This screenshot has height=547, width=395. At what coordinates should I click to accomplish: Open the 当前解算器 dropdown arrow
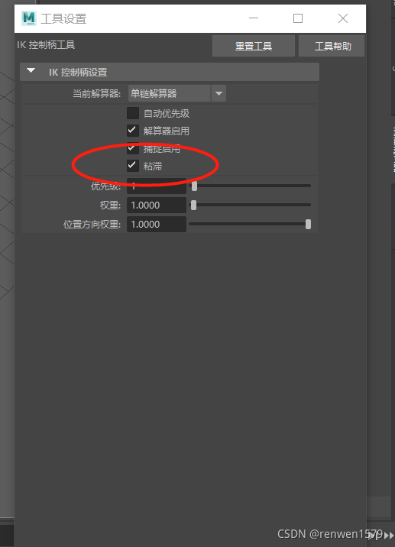[219, 93]
